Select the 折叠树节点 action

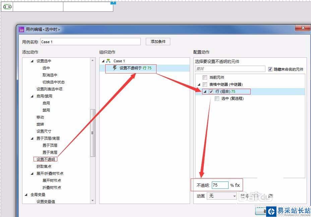pos(52,188)
